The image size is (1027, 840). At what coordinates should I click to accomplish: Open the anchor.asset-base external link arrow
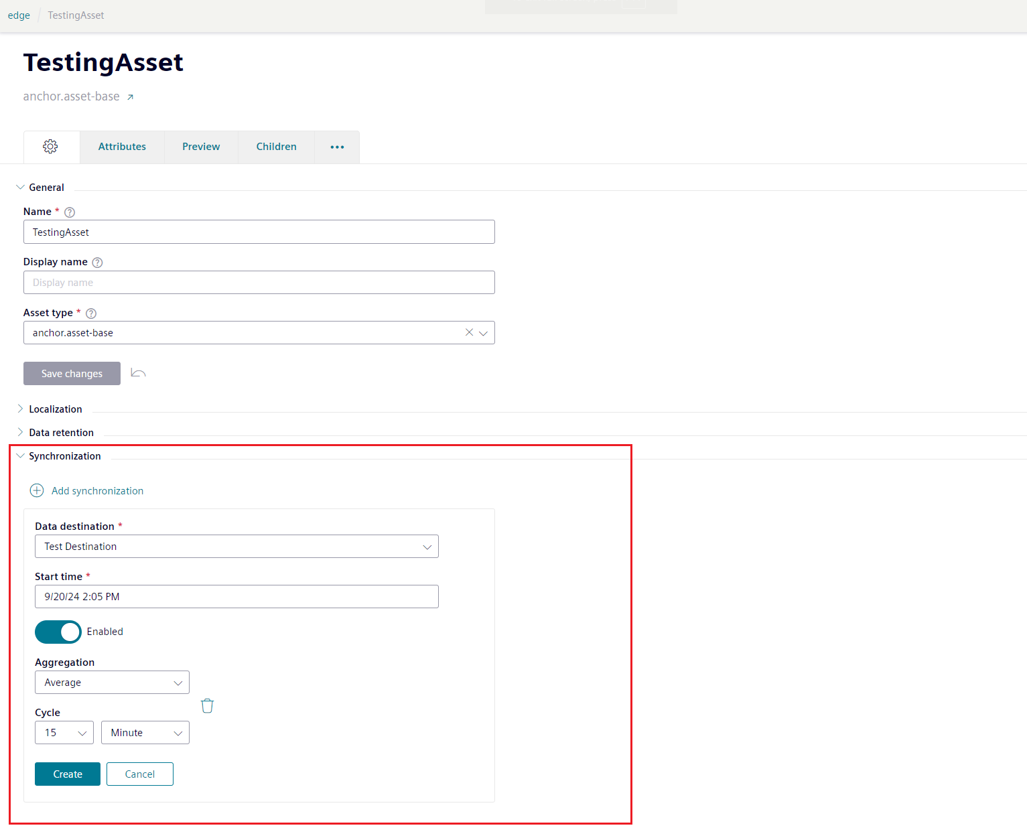coord(131,97)
